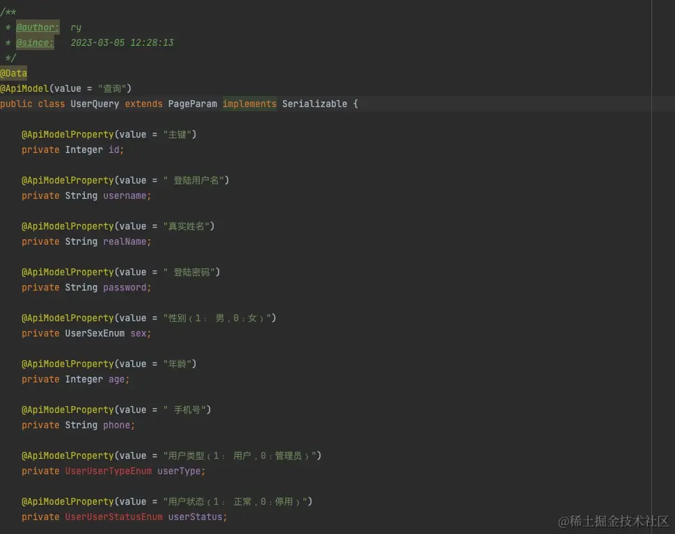
Task: Click the red UserUserStatusEnum type name
Action: click(113, 517)
